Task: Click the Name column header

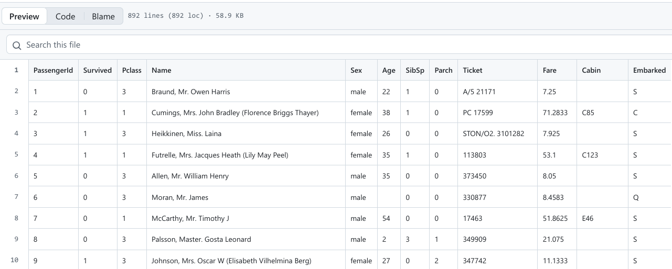Action: tap(162, 70)
